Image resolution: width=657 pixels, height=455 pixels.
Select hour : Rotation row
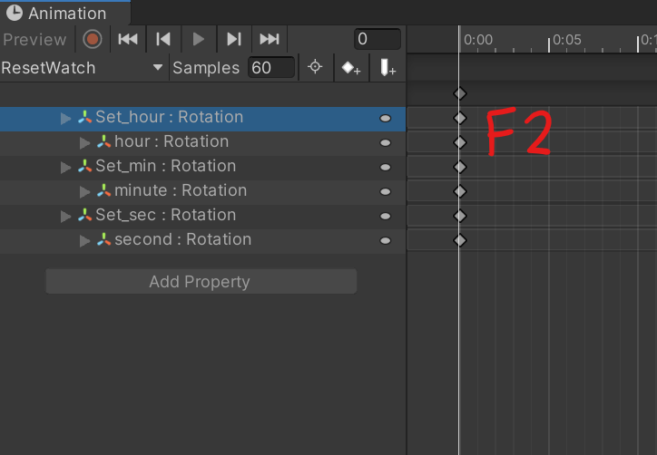pos(202,143)
